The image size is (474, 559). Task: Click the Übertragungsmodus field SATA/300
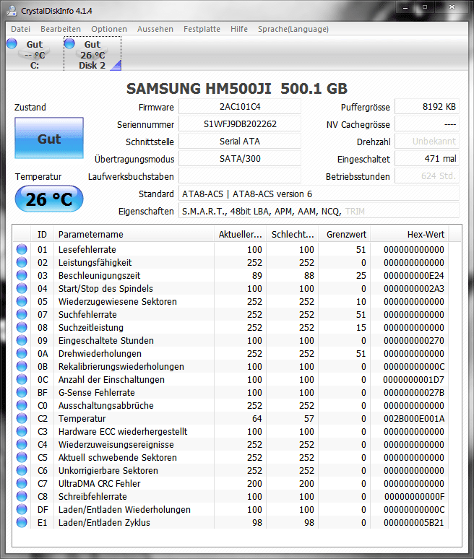[240, 159]
